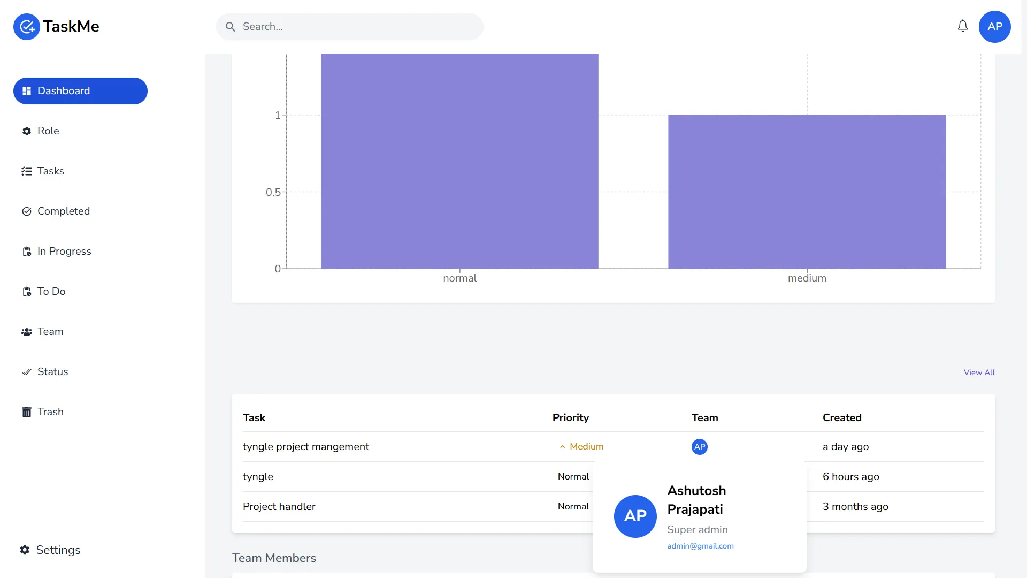
Task: Click the 'normal' chart axis label
Action: (459, 278)
